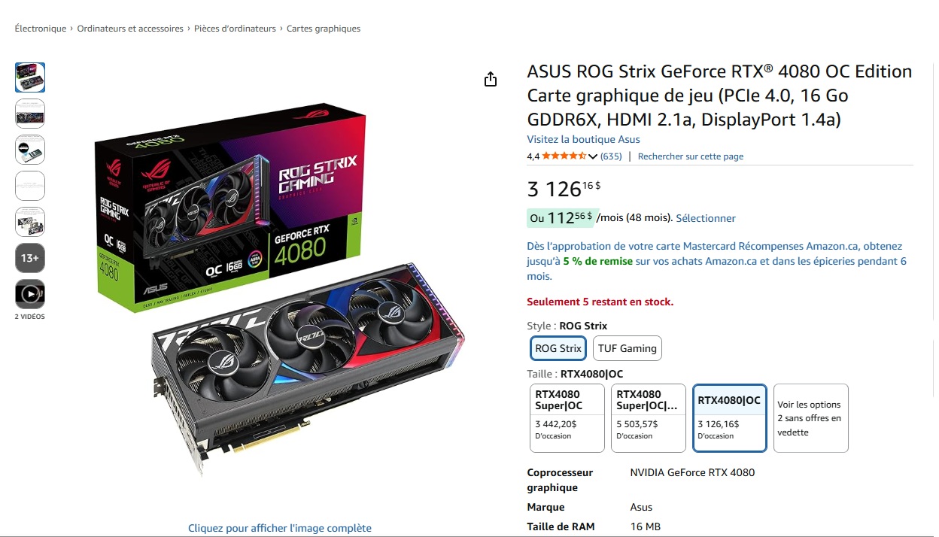Click Sélectionner monthly payment link
939x537 pixels.
coord(706,218)
